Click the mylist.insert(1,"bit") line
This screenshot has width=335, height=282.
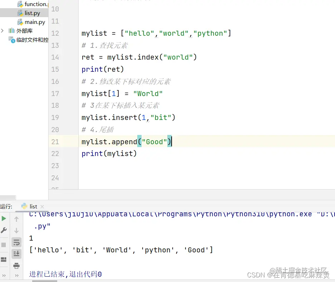point(128,117)
